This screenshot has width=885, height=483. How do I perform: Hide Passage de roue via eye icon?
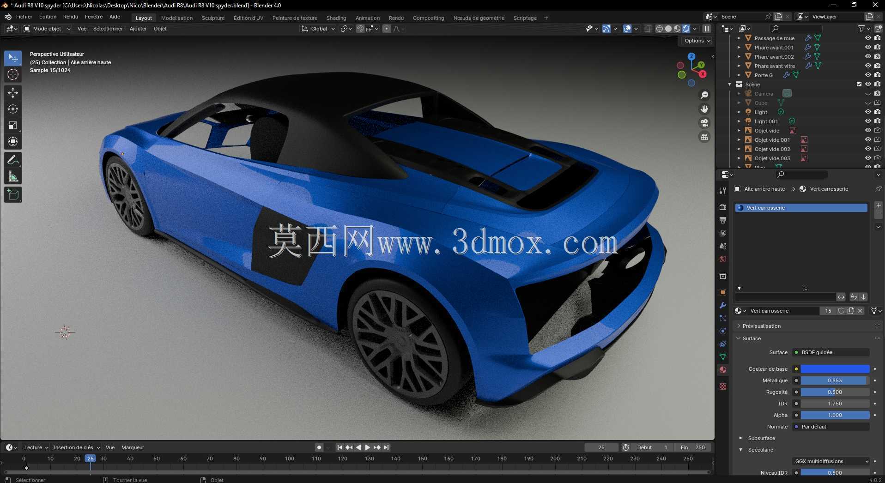click(x=868, y=38)
